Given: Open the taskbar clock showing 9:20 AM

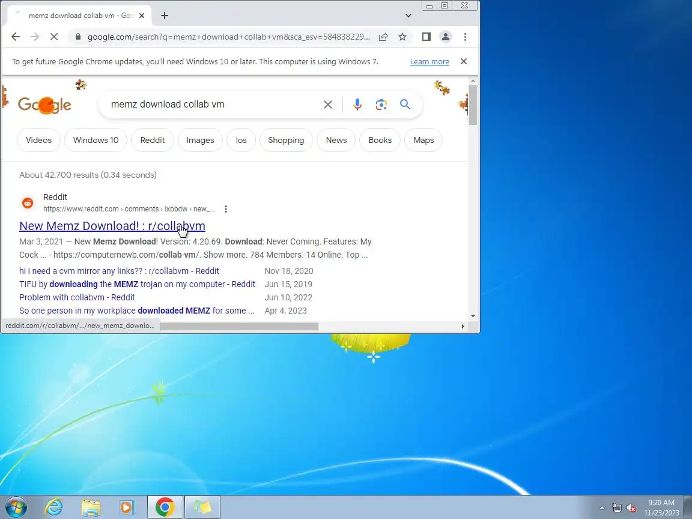Looking at the screenshot, I should click(x=661, y=508).
